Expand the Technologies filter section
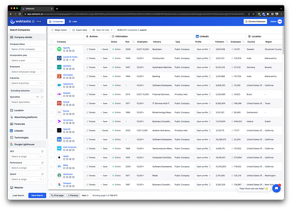This screenshot has width=292, height=210. (27, 137)
